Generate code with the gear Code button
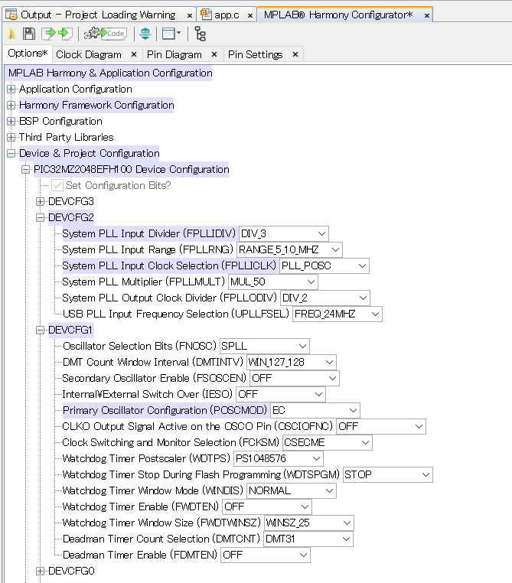 click(x=105, y=34)
